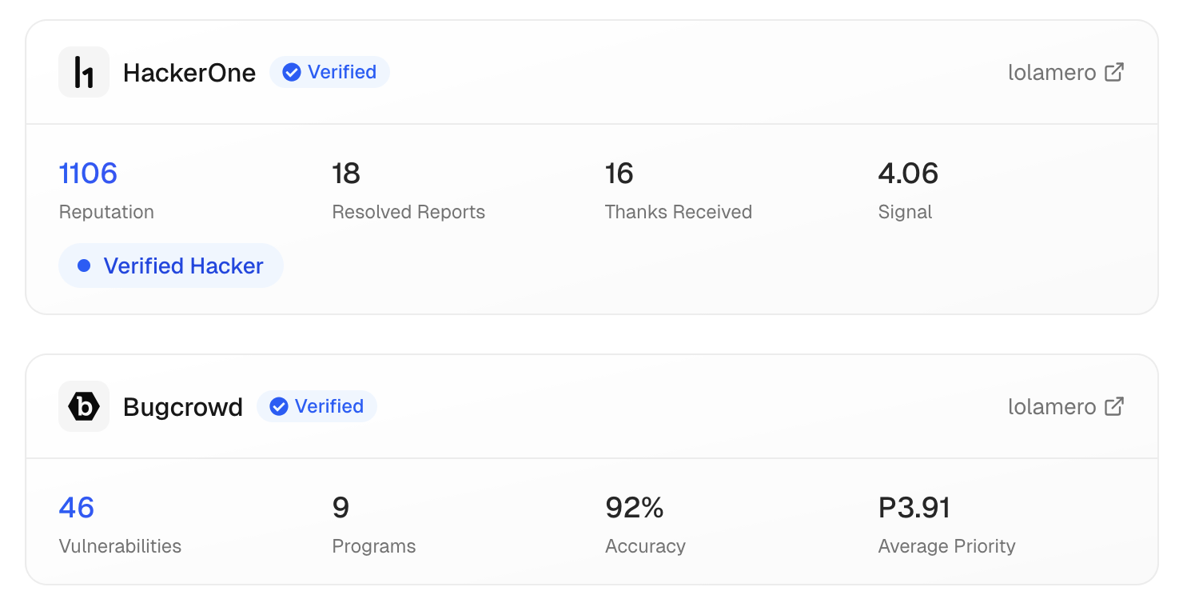
Task: Click the HackerOne platform title
Action: 189,74
